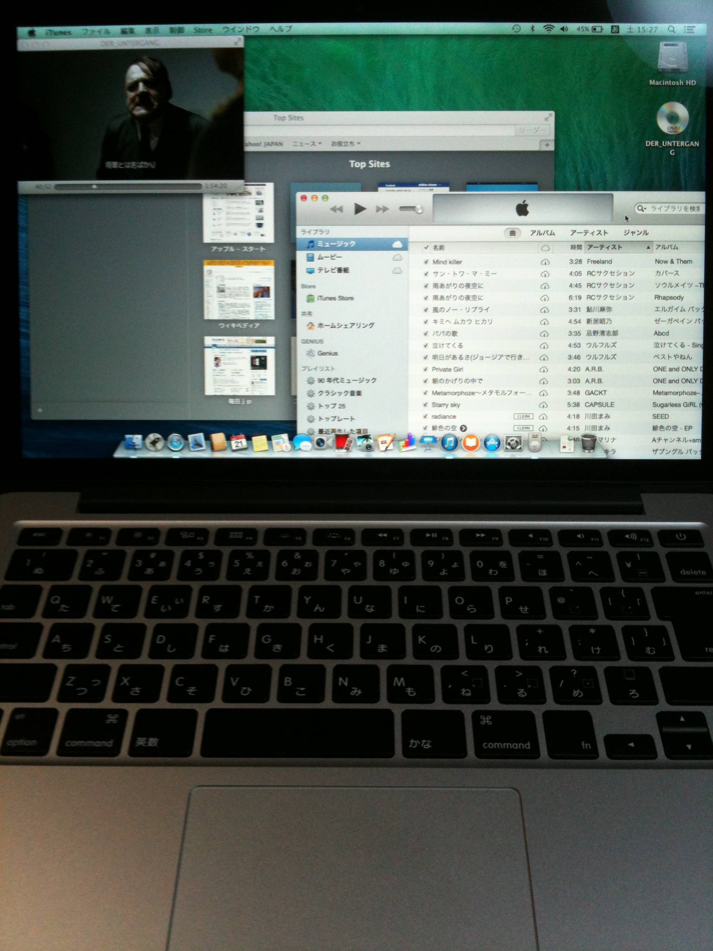
Task: Expand the ニュース bookmarks dropdown in Safari
Action: click(x=307, y=144)
